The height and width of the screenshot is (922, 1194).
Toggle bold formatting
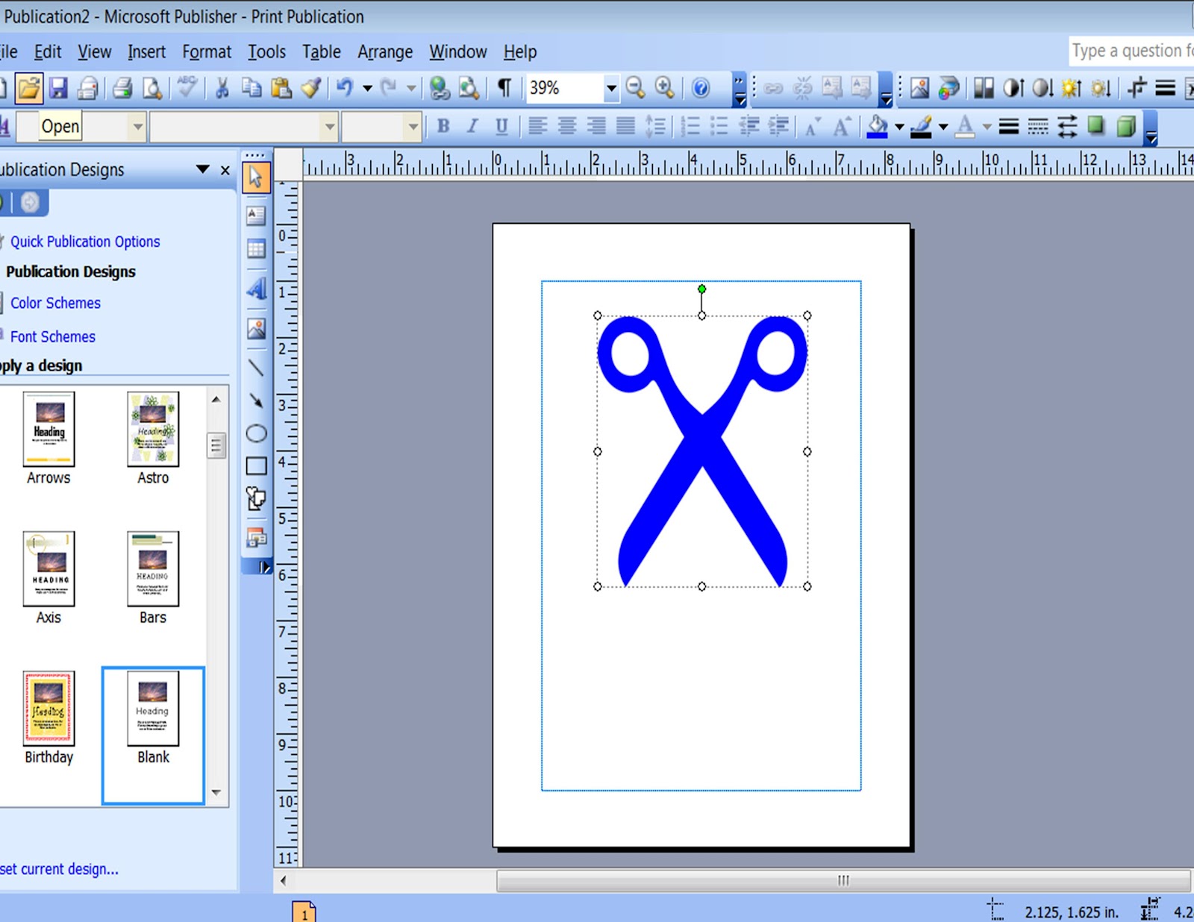(x=443, y=126)
